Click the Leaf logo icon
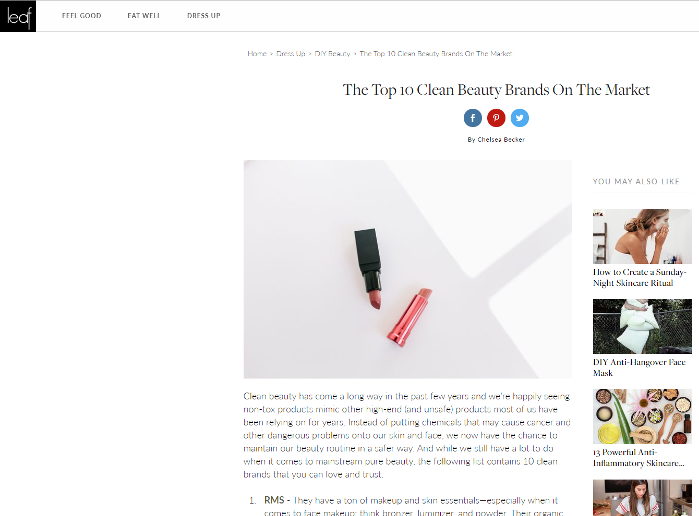Image resolution: width=699 pixels, height=516 pixels. click(18, 16)
